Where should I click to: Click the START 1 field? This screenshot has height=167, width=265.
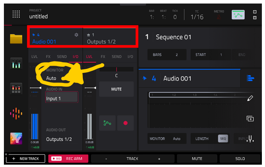pyautogui.click(x=211, y=55)
